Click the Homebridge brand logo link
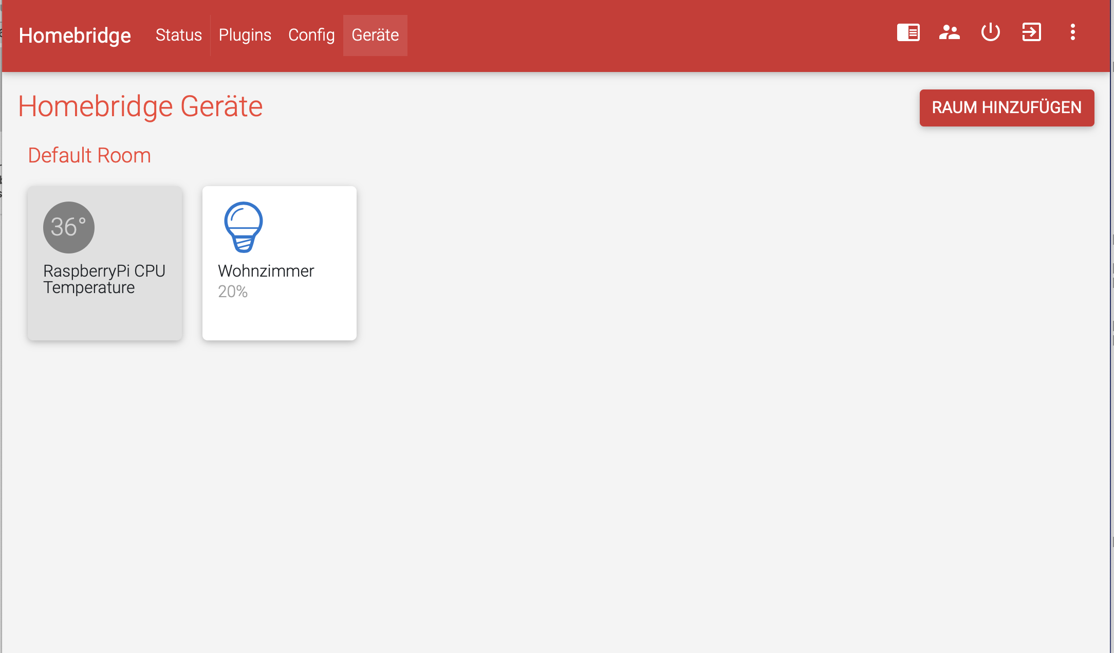1114x653 pixels. (75, 35)
